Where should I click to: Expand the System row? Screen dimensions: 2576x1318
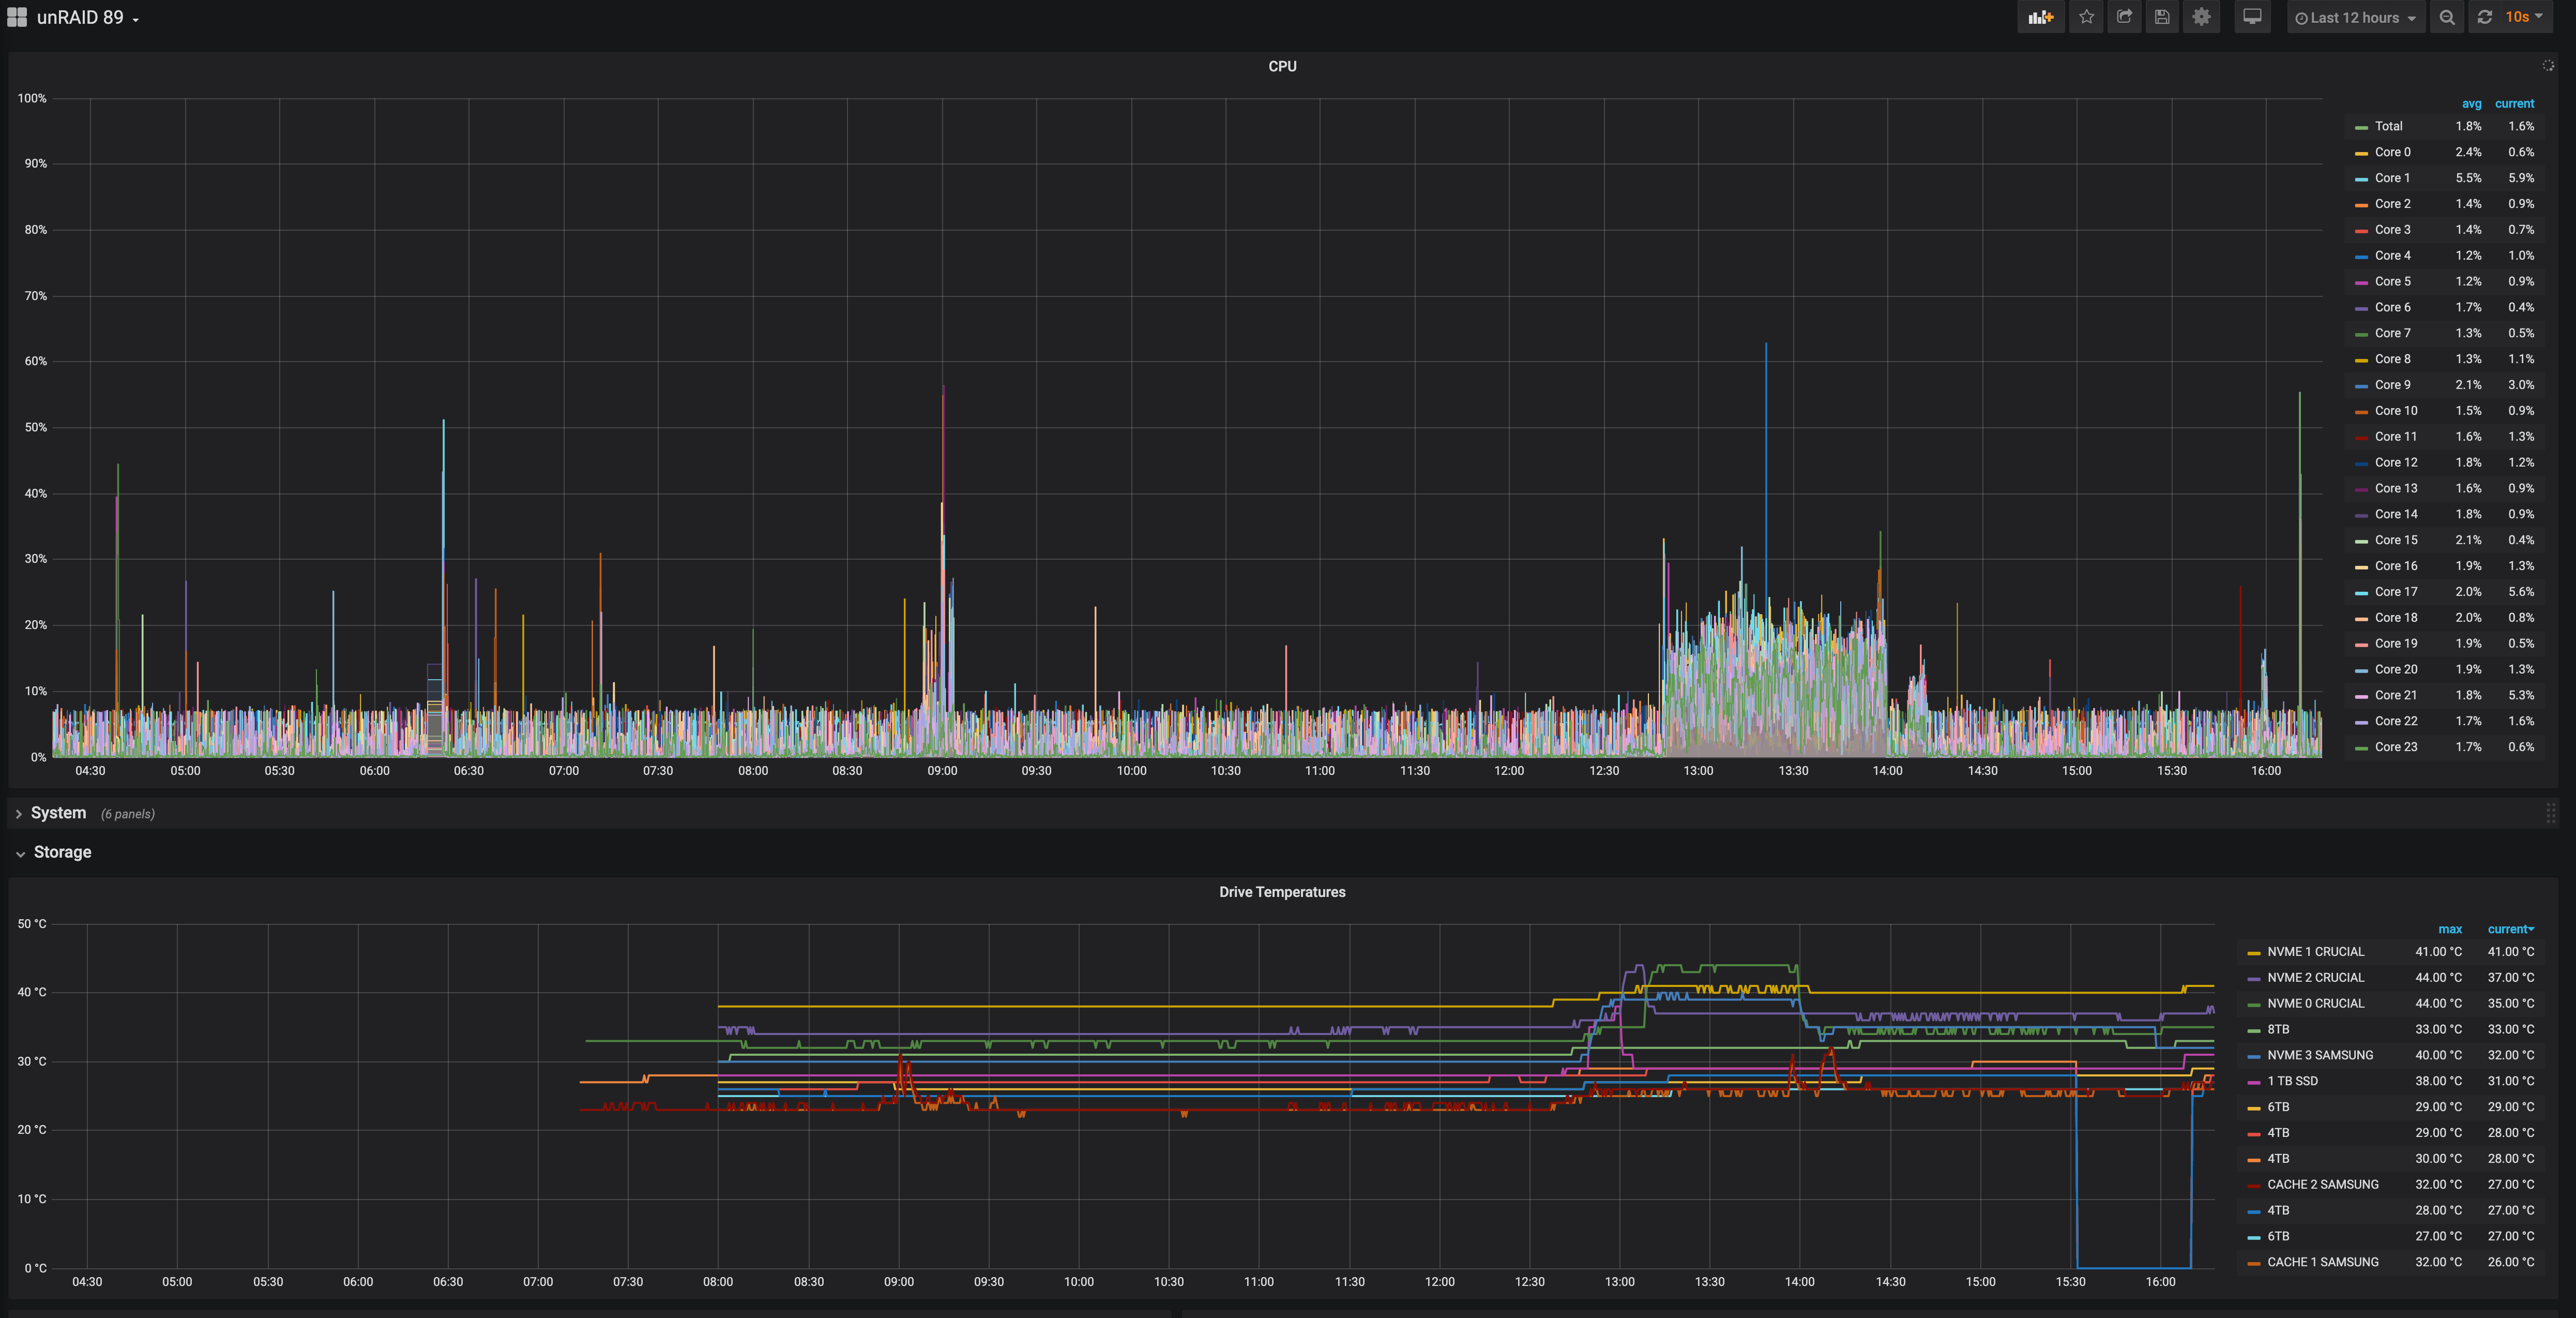click(58, 813)
